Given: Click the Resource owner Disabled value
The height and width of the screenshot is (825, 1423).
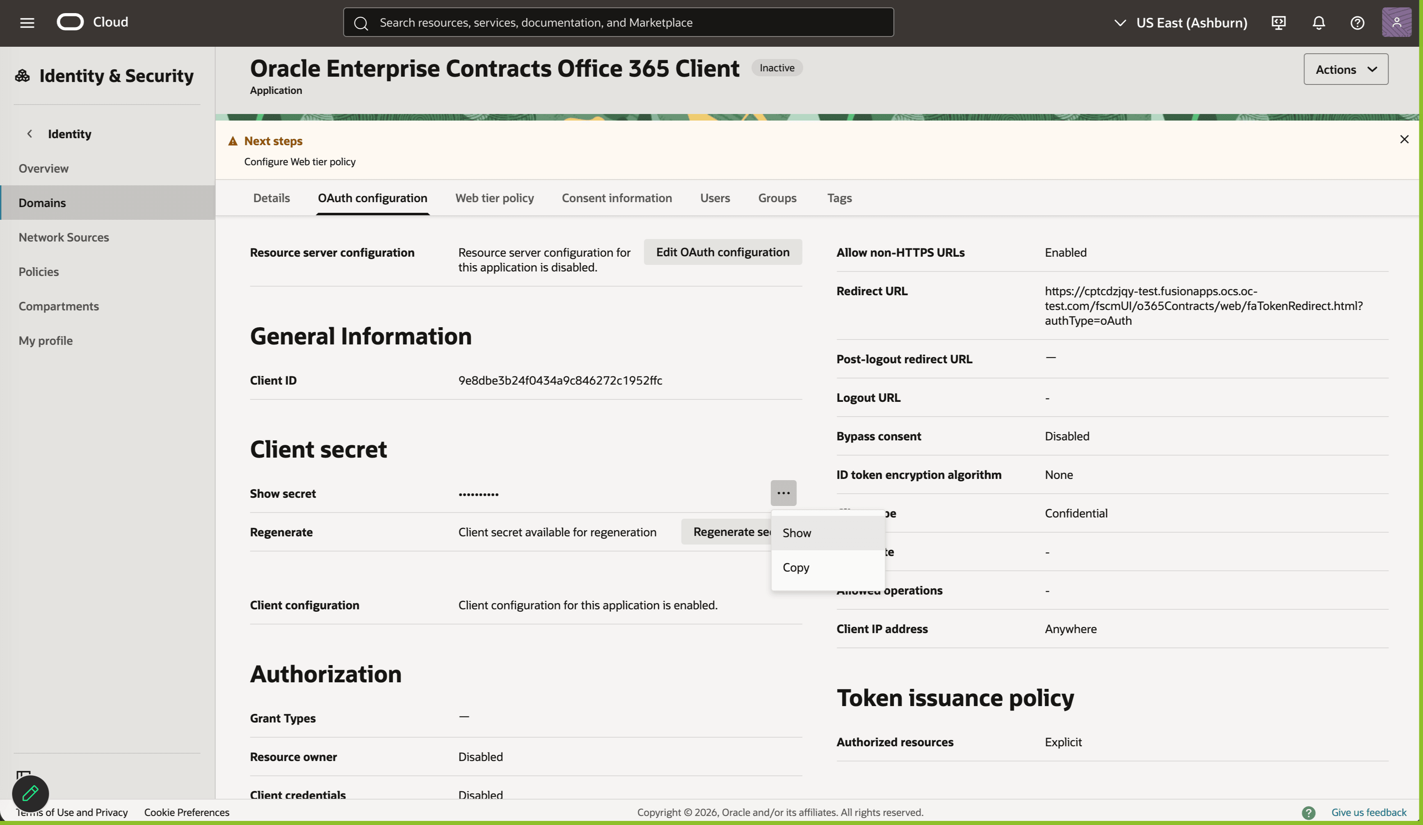Looking at the screenshot, I should (x=480, y=757).
